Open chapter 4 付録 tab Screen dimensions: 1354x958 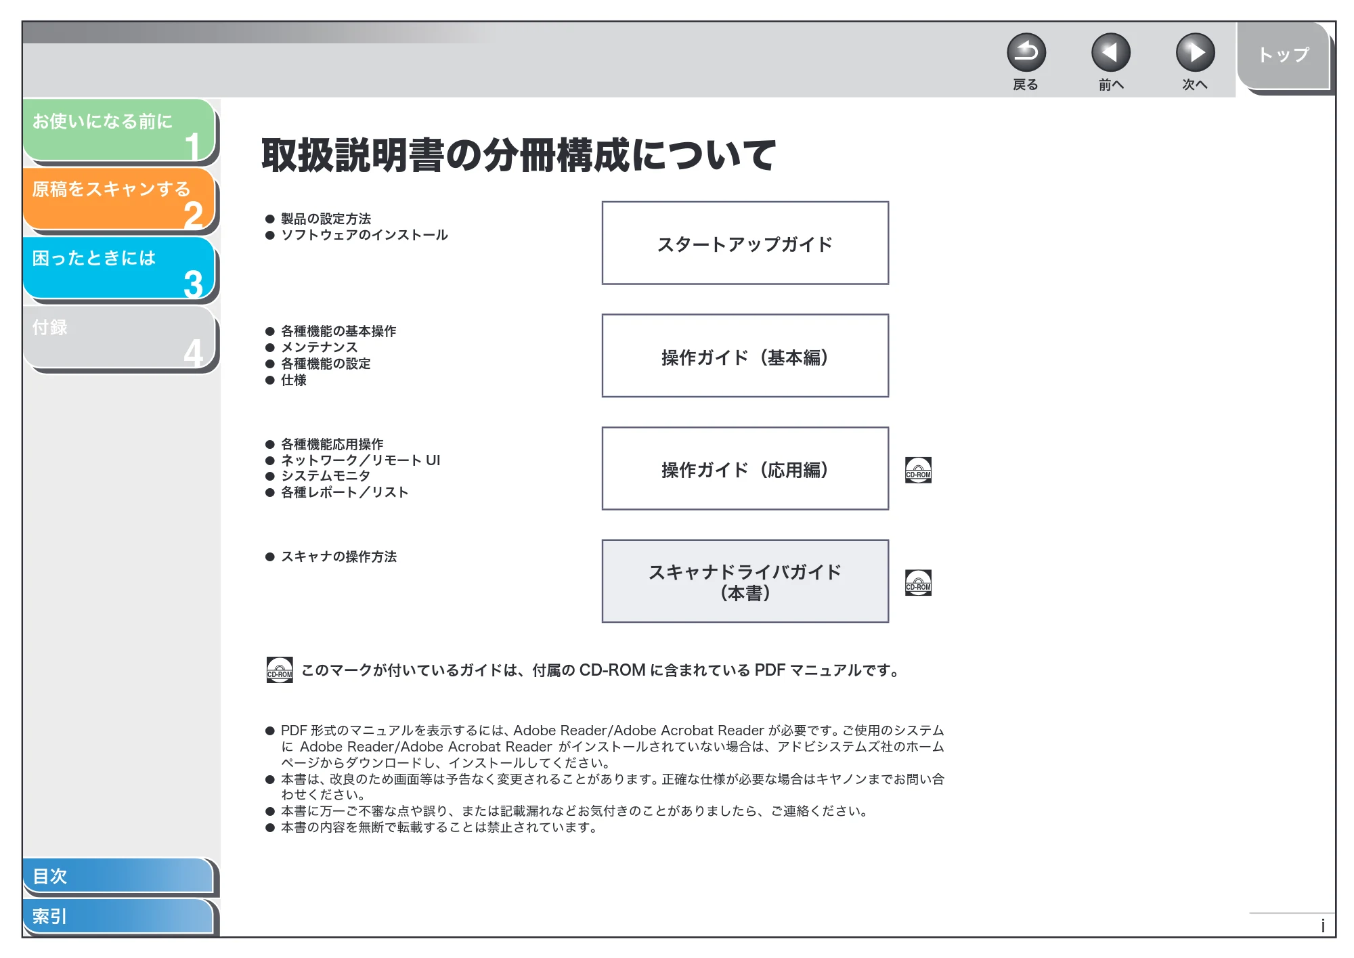(x=119, y=337)
